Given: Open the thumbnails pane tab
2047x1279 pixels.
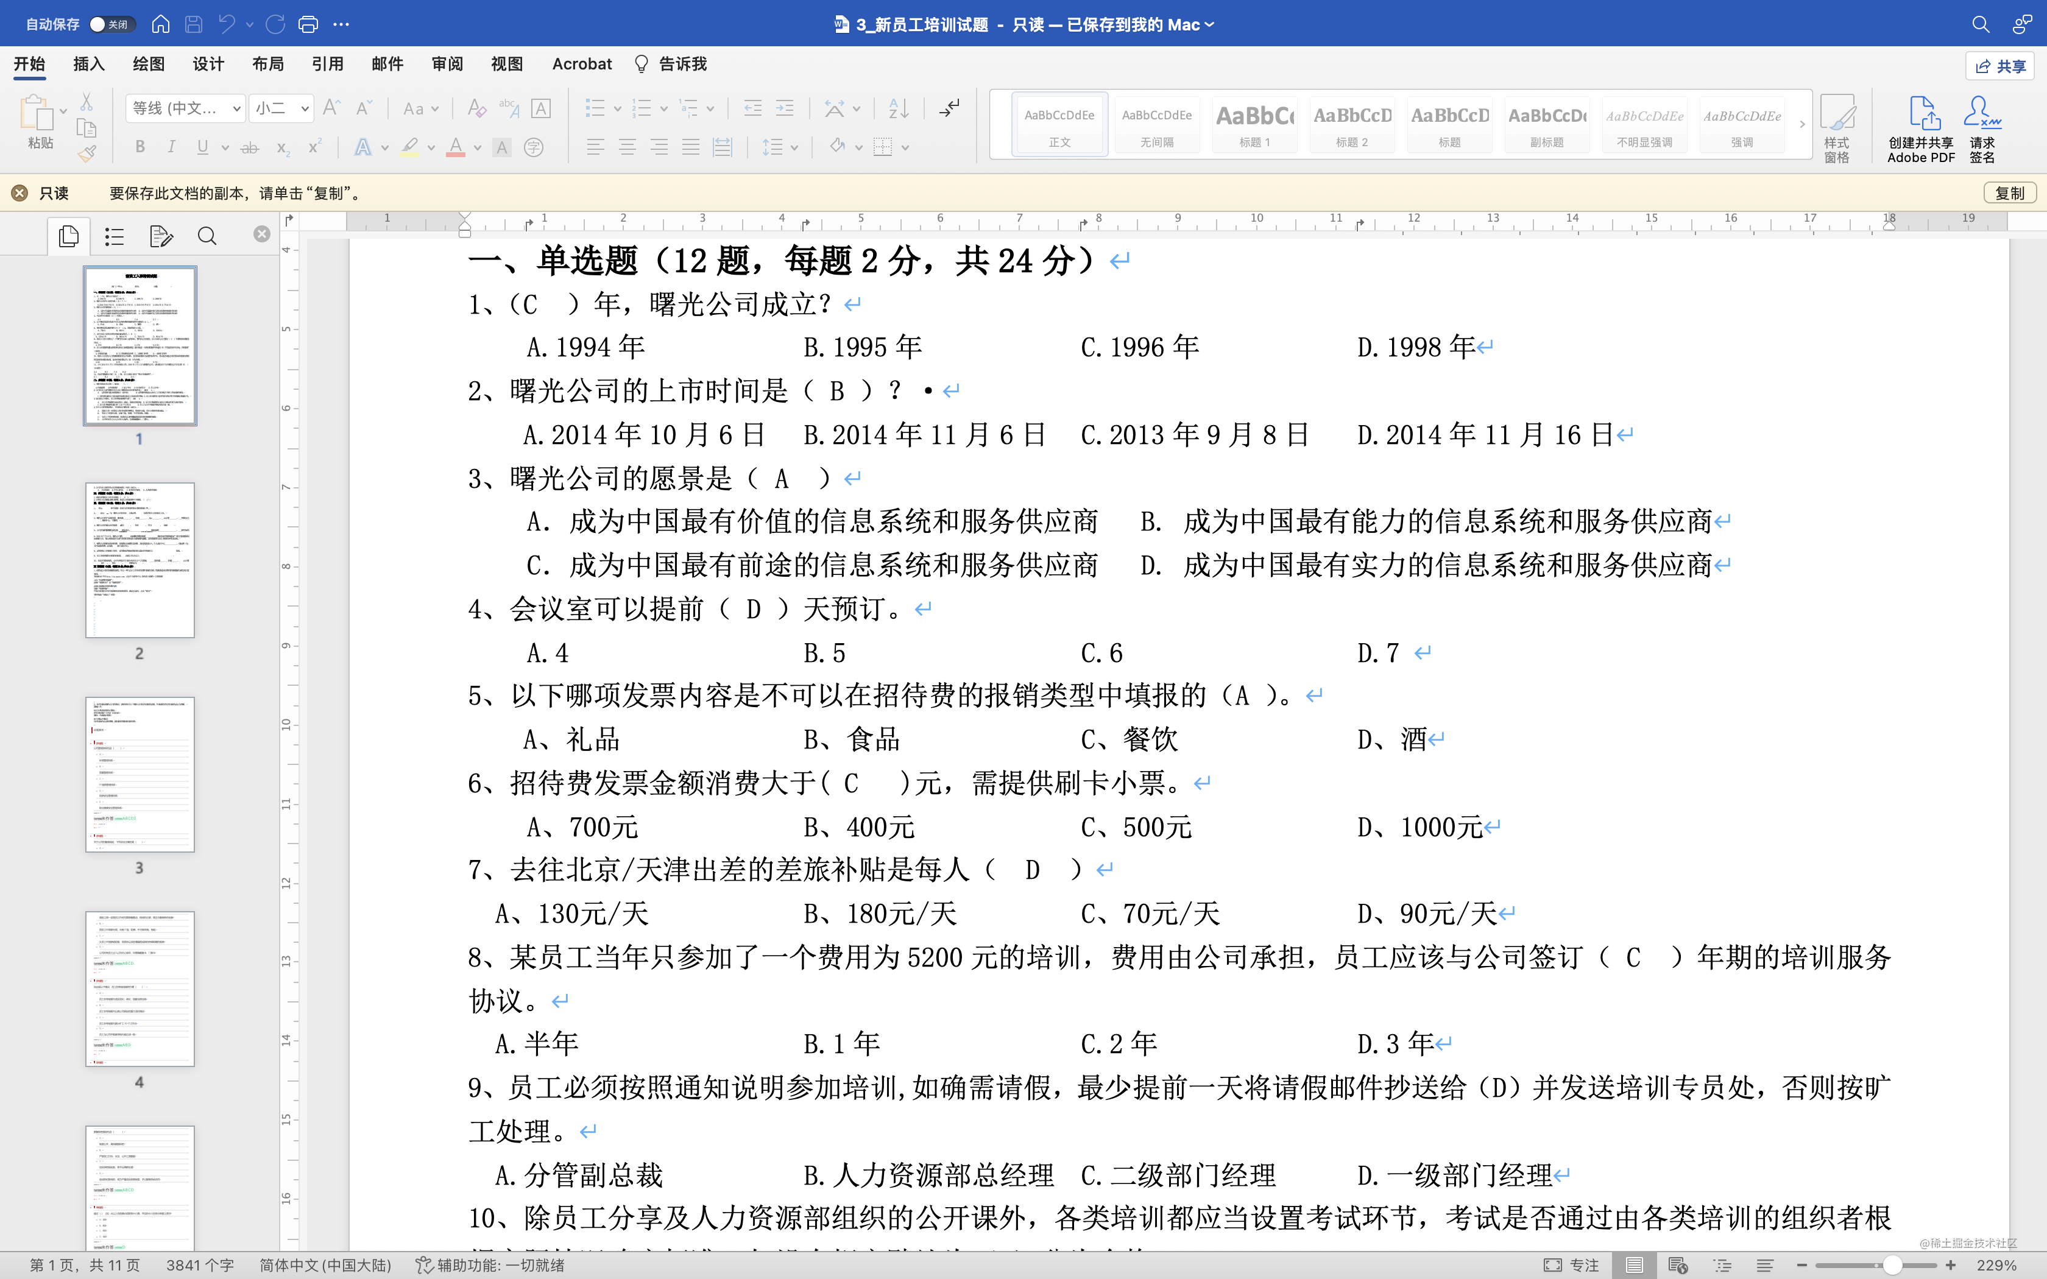Looking at the screenshot, I should pyautogui.click(x=68, y=236).
